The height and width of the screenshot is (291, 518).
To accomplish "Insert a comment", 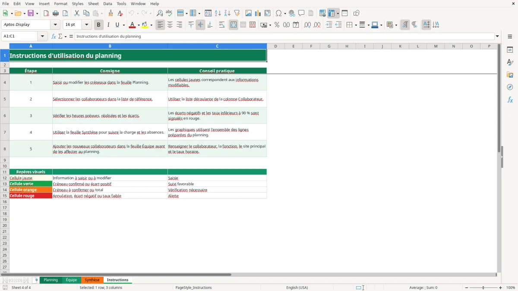I will point(301,13).
